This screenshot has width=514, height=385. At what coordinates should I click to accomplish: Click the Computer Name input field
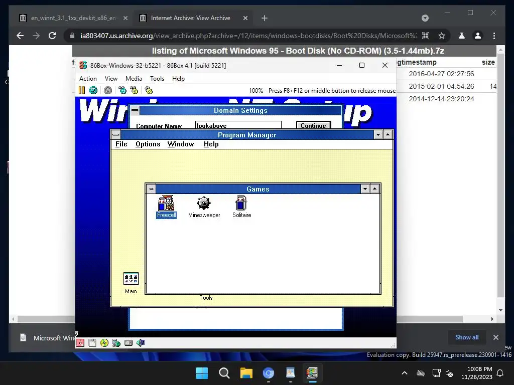(x=238, y=125)
